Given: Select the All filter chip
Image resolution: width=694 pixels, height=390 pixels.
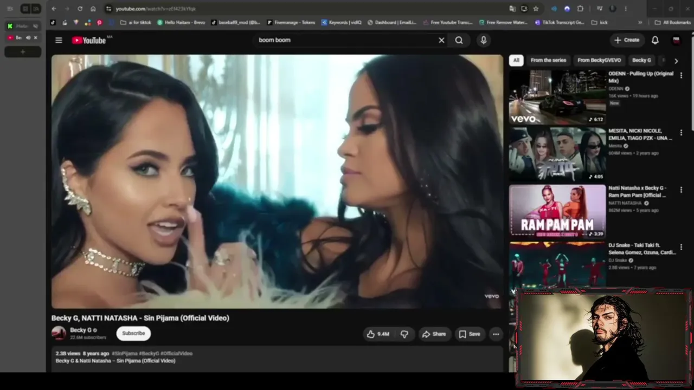Looking at the screenshot, I should pos(516,61).
